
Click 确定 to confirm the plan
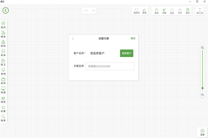point(133,38)
